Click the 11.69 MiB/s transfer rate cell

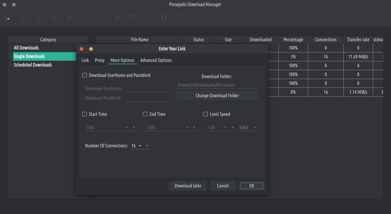pyautogui.click(x=358, y=57)
